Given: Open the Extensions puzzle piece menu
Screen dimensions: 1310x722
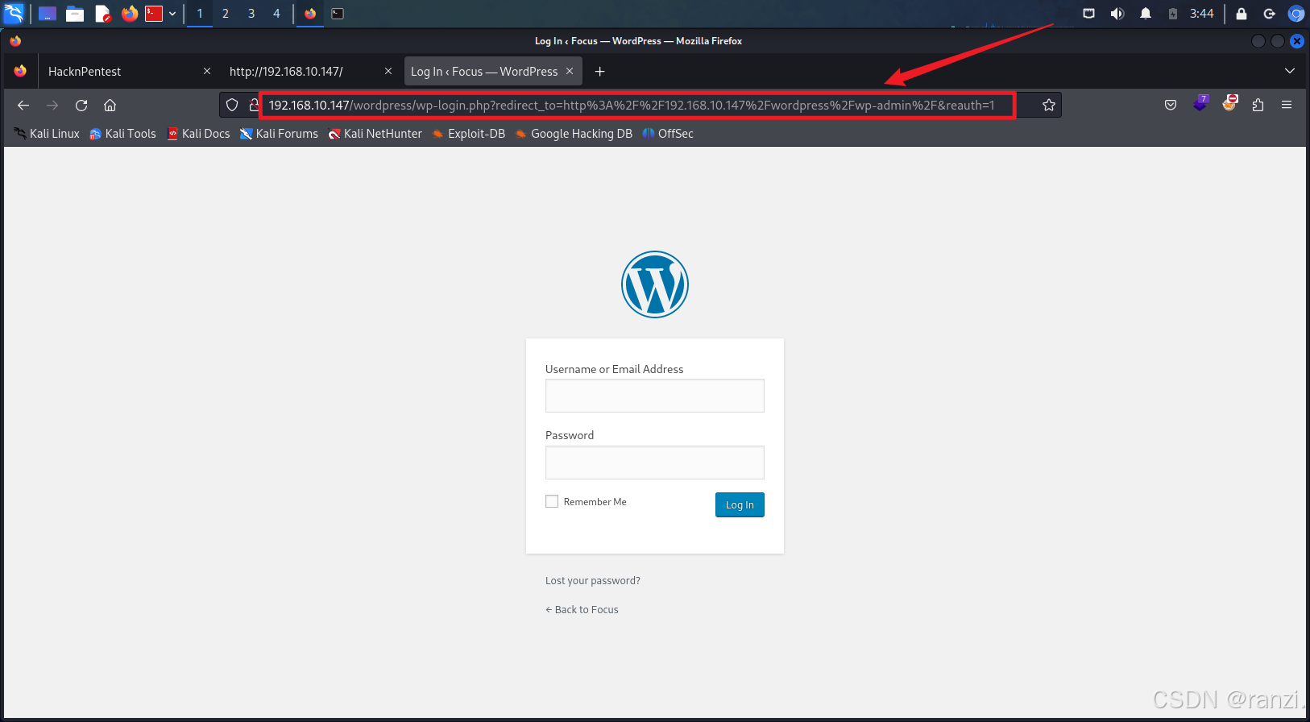Looking at the screenshot, I should coord(1258,106).
